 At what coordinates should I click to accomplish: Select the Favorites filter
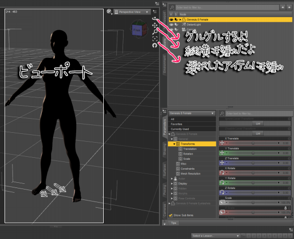coord(192,124)
